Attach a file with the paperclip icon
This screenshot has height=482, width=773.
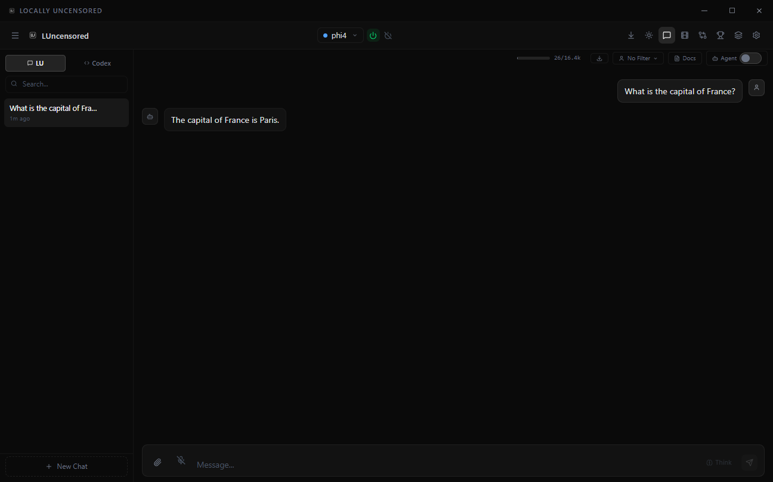click(x=157, y=462)
